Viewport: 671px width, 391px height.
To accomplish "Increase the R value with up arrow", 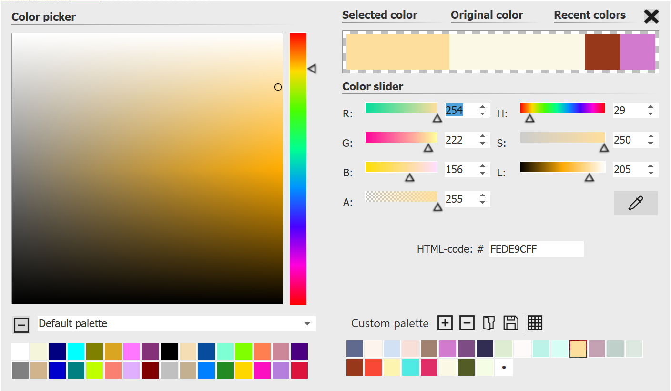I will [x=483, y=107].
